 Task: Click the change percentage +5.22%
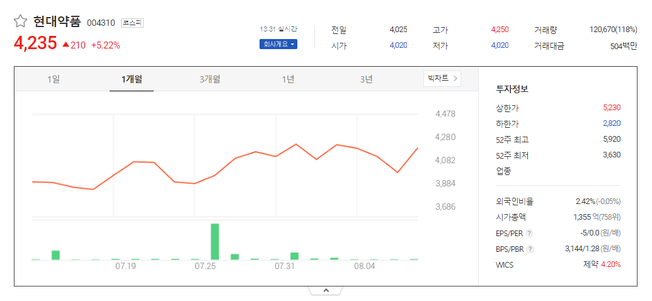coord(106,46)
